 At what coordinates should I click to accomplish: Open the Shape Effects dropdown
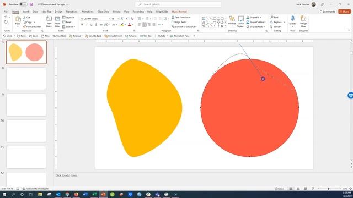coord(255,27)
